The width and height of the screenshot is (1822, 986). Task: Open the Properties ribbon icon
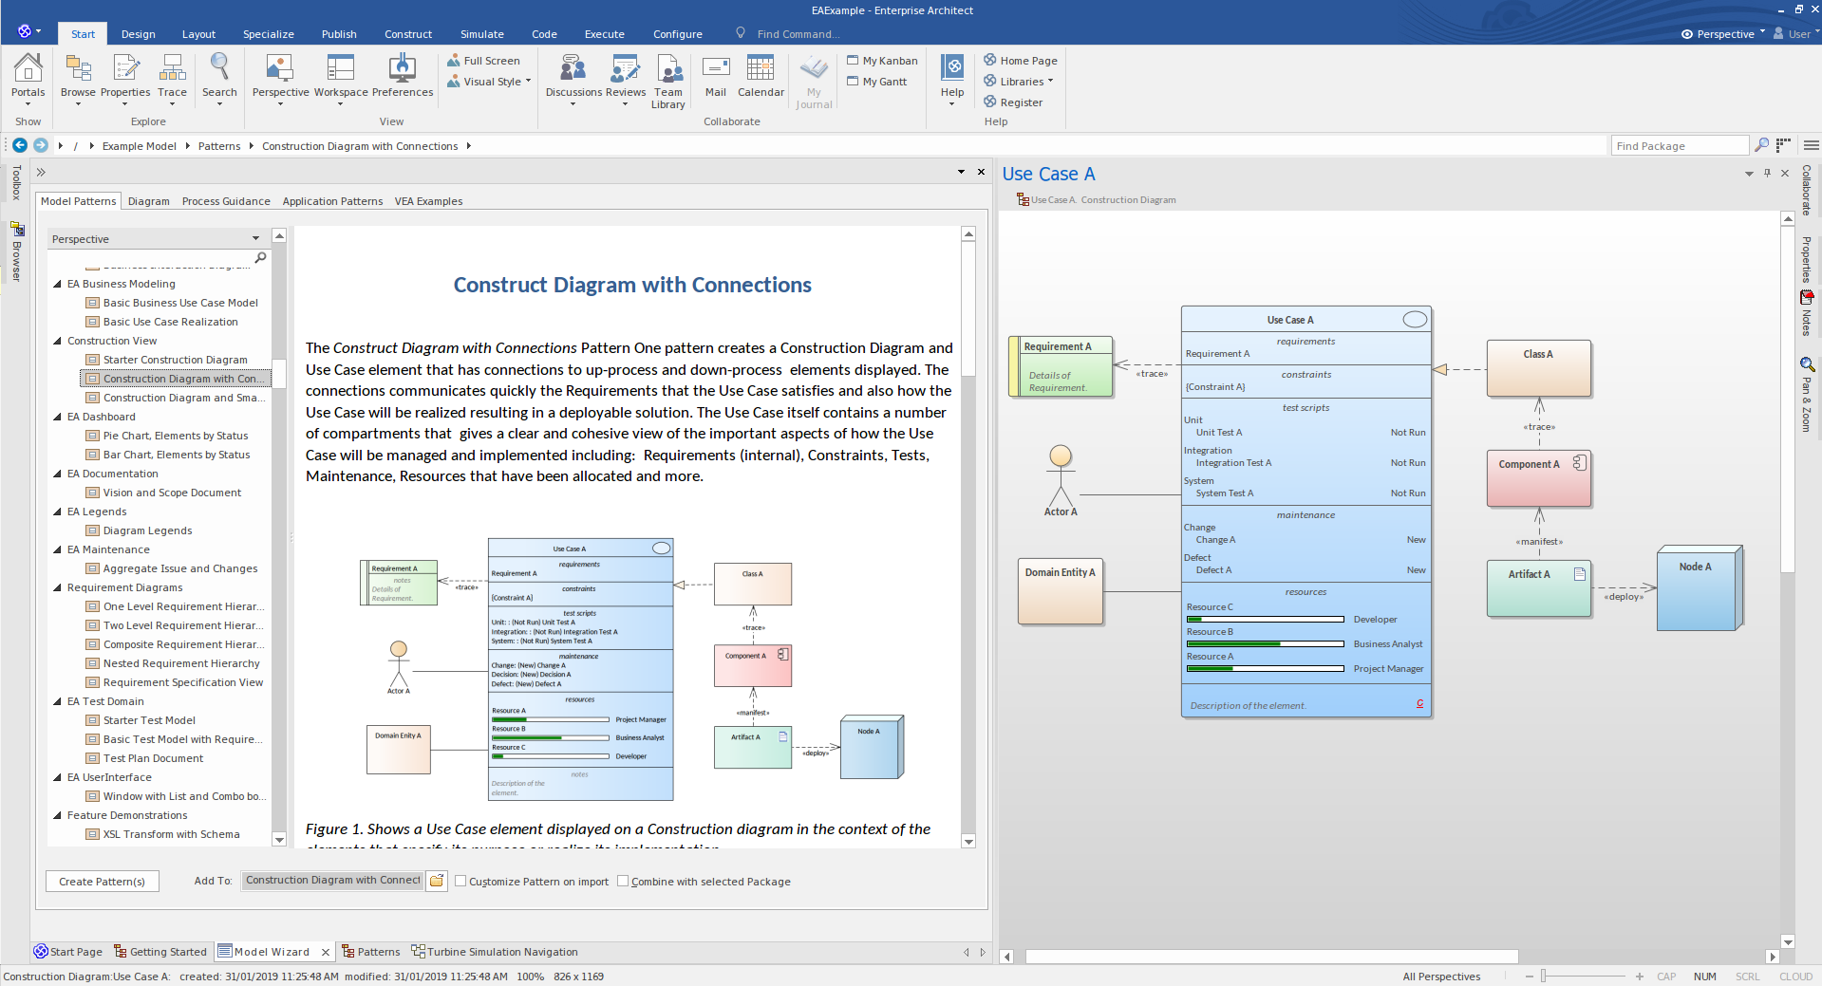coord(125,79)
